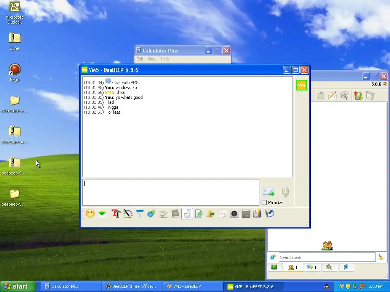This screenshot has height=292, width=390.
Task: Select the Zune zip desktop icon
Action: pyautogui.click(x=14, y=41)
